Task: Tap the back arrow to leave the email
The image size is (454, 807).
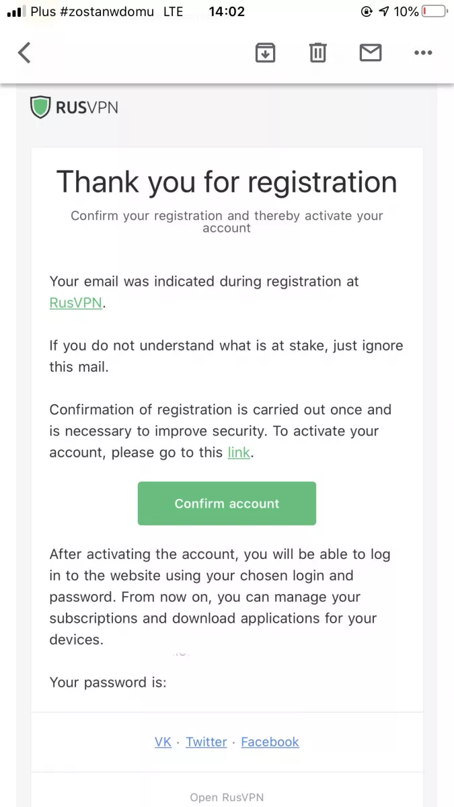Action: 24,52
